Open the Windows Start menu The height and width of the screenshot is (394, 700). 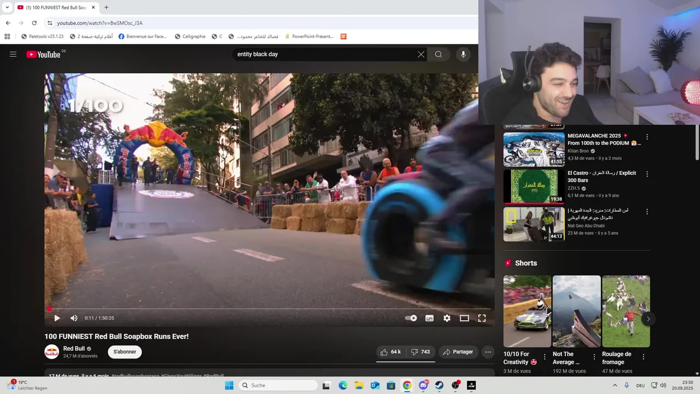[x=229, y=385]
